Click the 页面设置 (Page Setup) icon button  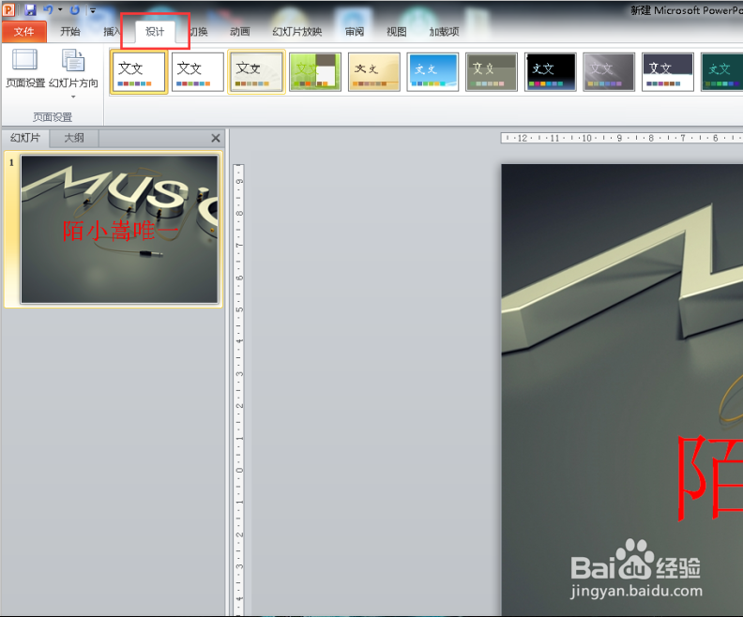(x=25, y=68)
